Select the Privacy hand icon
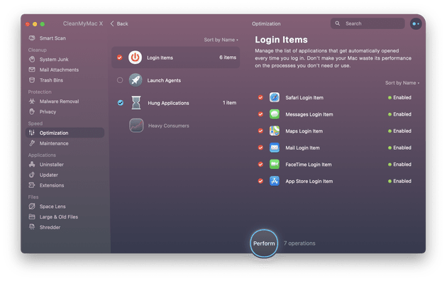This screenshot has height=281, width=447. [32, 111]
